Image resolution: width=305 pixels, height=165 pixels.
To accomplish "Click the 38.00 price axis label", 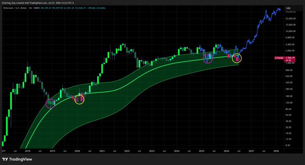I will (x=289, y=121).
